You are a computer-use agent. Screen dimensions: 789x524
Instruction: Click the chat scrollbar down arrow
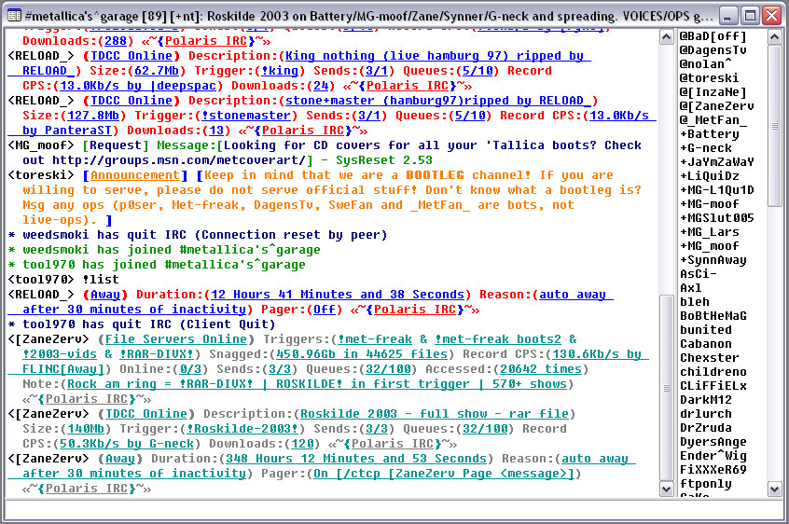click(666, 490)
